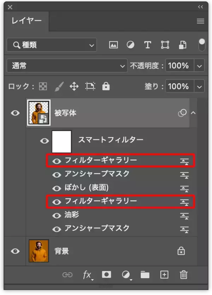Image resolution: width=212 pixels, height=295 pixels.
Task: Collapse the 被写体 smart filters list
Action: pyautogui.click(x=193, y=113)
